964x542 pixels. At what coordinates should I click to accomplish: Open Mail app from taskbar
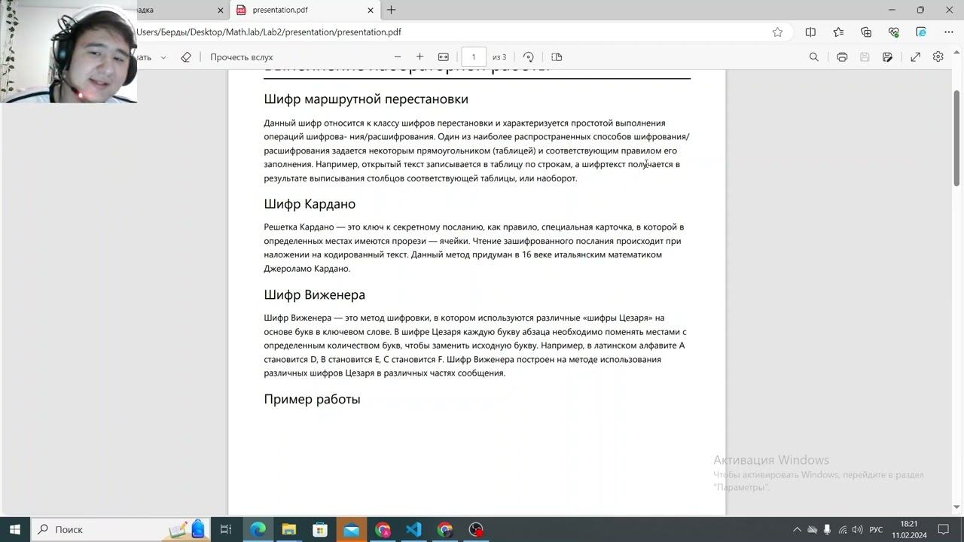tap(352, 529)
